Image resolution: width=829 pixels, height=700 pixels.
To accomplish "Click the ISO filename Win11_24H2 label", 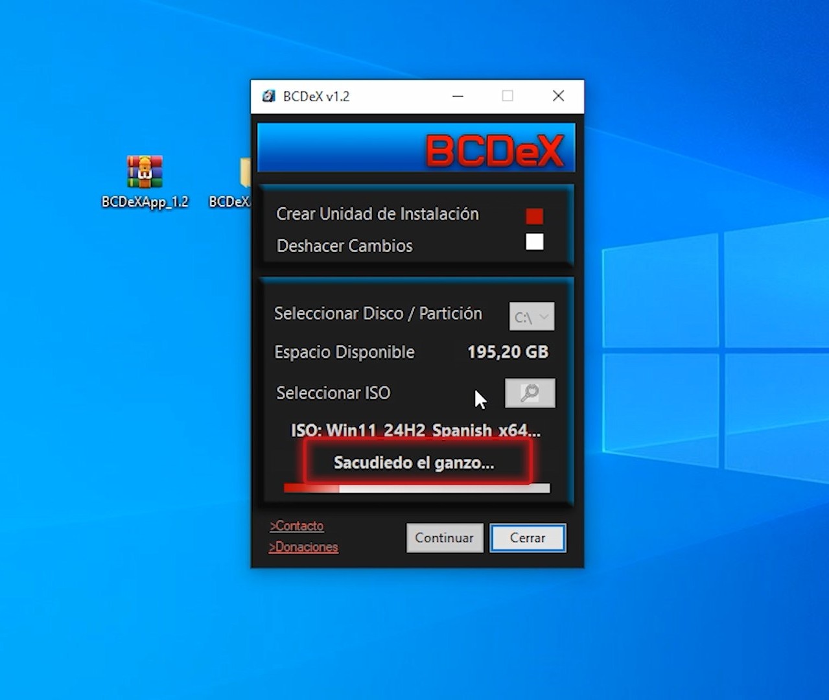I will (415, 430).
